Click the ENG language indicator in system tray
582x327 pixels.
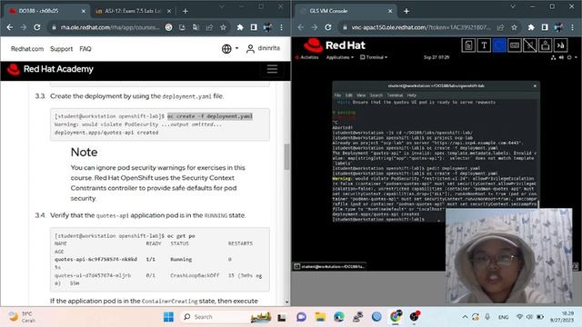[503, 317]
